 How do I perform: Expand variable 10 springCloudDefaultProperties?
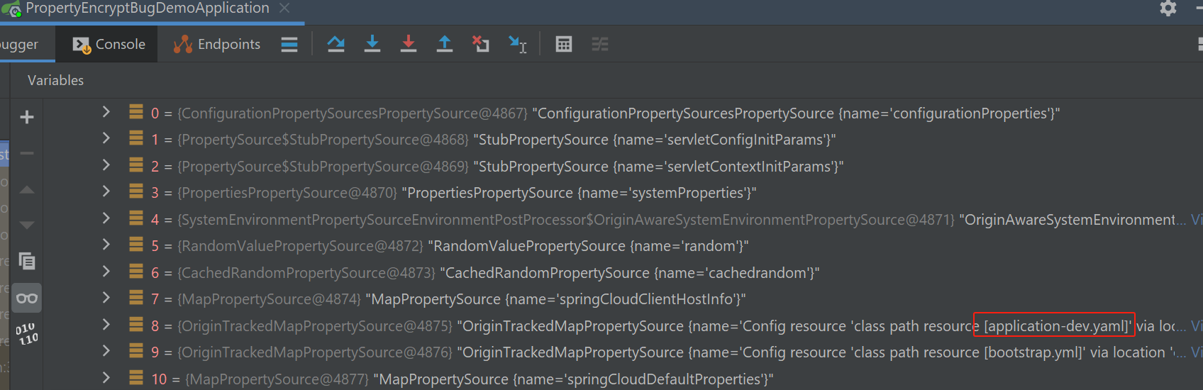[x=106, y=378]
